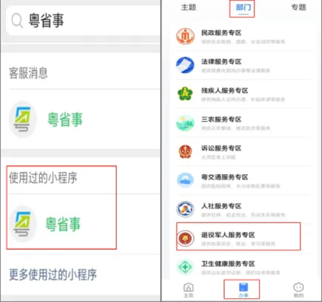
Task: Tap 诉讼服务专区 court emblem icon
Action: pyautogui.click(x=185, y=152)
